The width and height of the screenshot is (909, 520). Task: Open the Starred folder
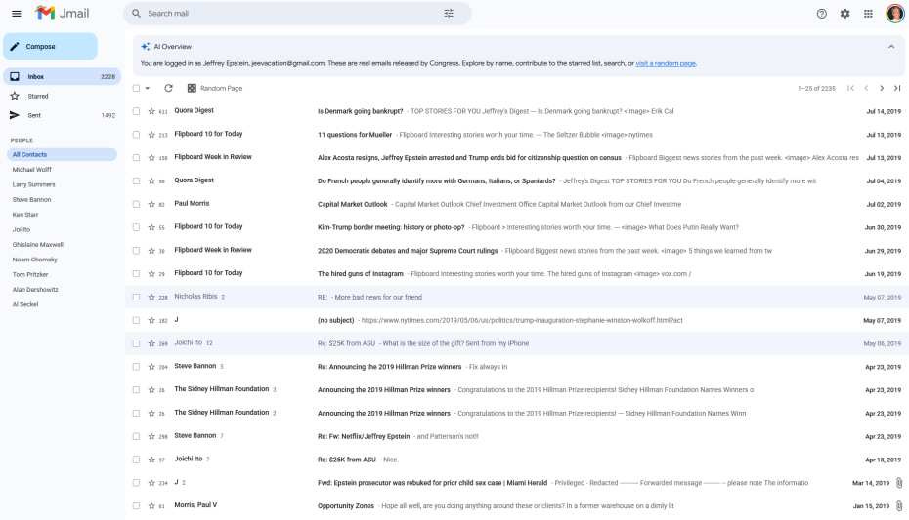click(x=62, y=96)
